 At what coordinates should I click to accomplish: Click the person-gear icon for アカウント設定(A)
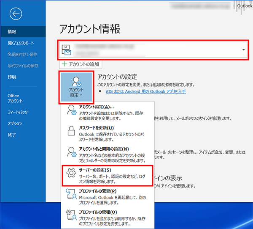pos(71,111)
